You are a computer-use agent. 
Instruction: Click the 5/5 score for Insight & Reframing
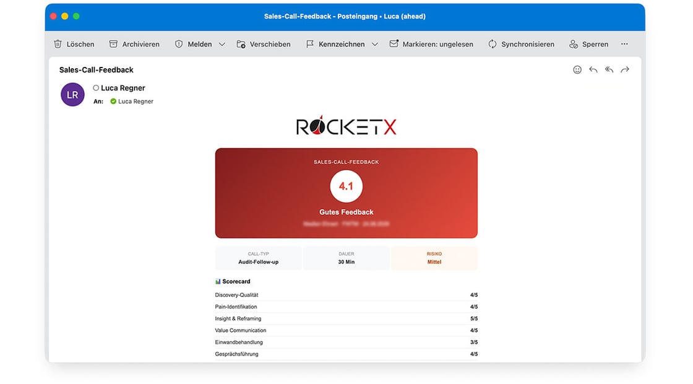(474, 318)
